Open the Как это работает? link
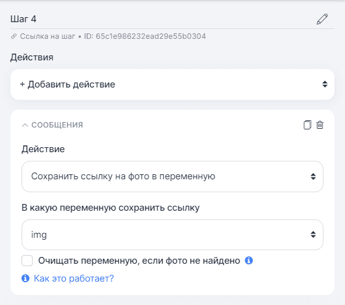Screen dimensions: 345x305 [x=74, y=279]
